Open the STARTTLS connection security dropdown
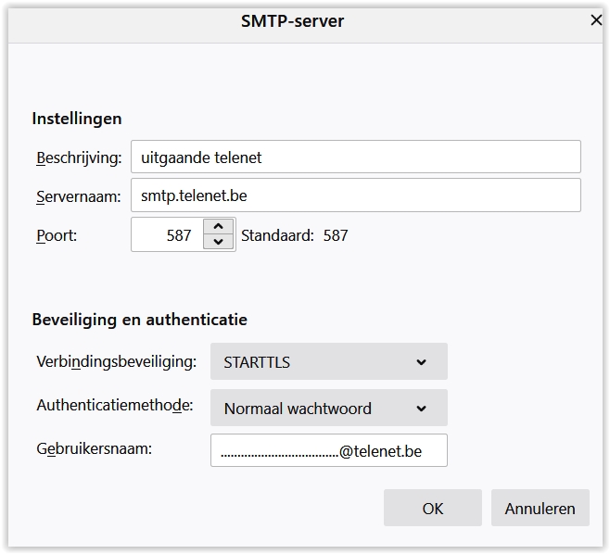610x554 pixels. 328,362
